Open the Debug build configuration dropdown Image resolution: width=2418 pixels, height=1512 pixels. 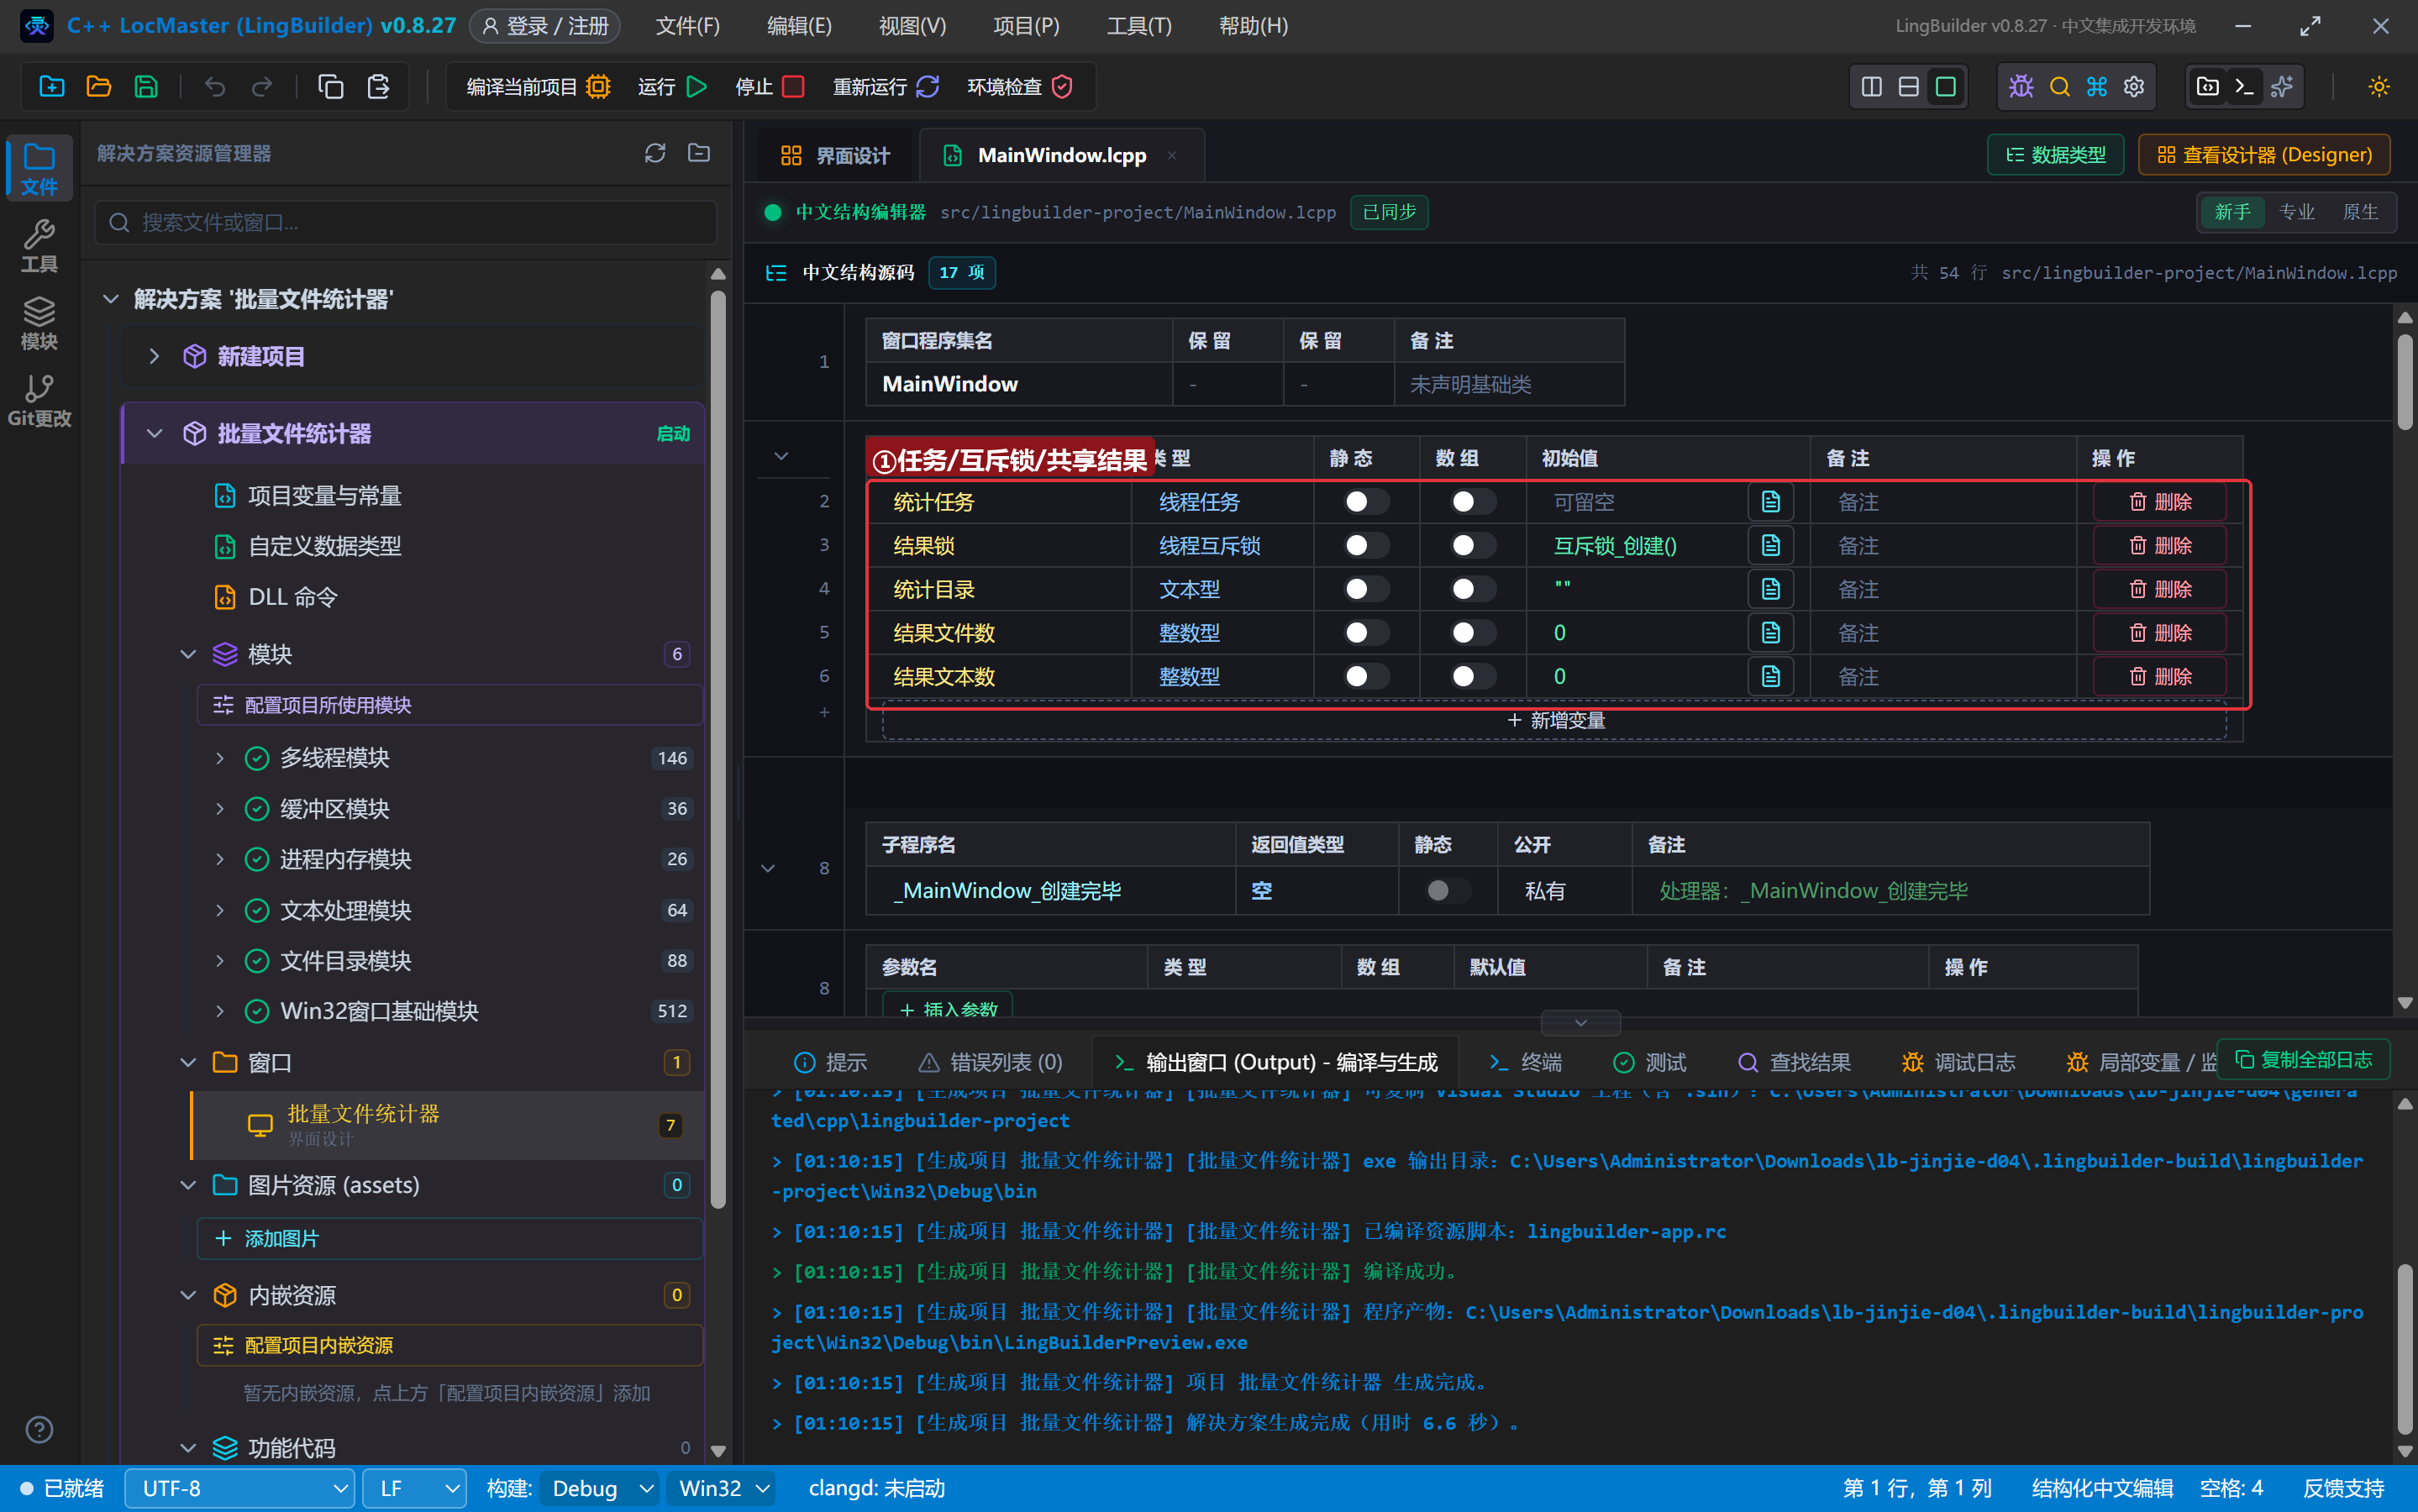click(x=601, y=1488)
